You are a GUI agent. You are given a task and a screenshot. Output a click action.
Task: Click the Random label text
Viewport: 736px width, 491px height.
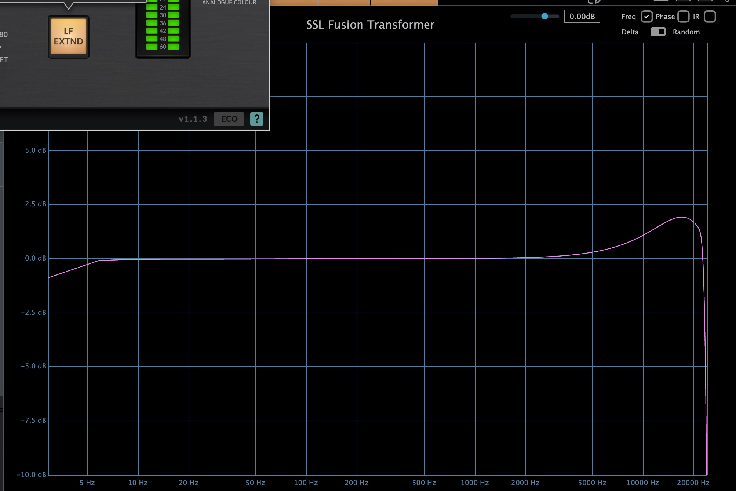tap(686, 32)
